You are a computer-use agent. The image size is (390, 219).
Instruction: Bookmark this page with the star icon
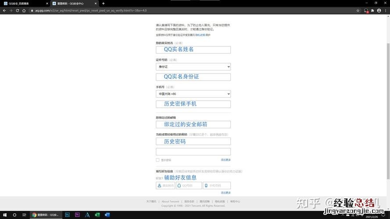click(x=358, y=11)
